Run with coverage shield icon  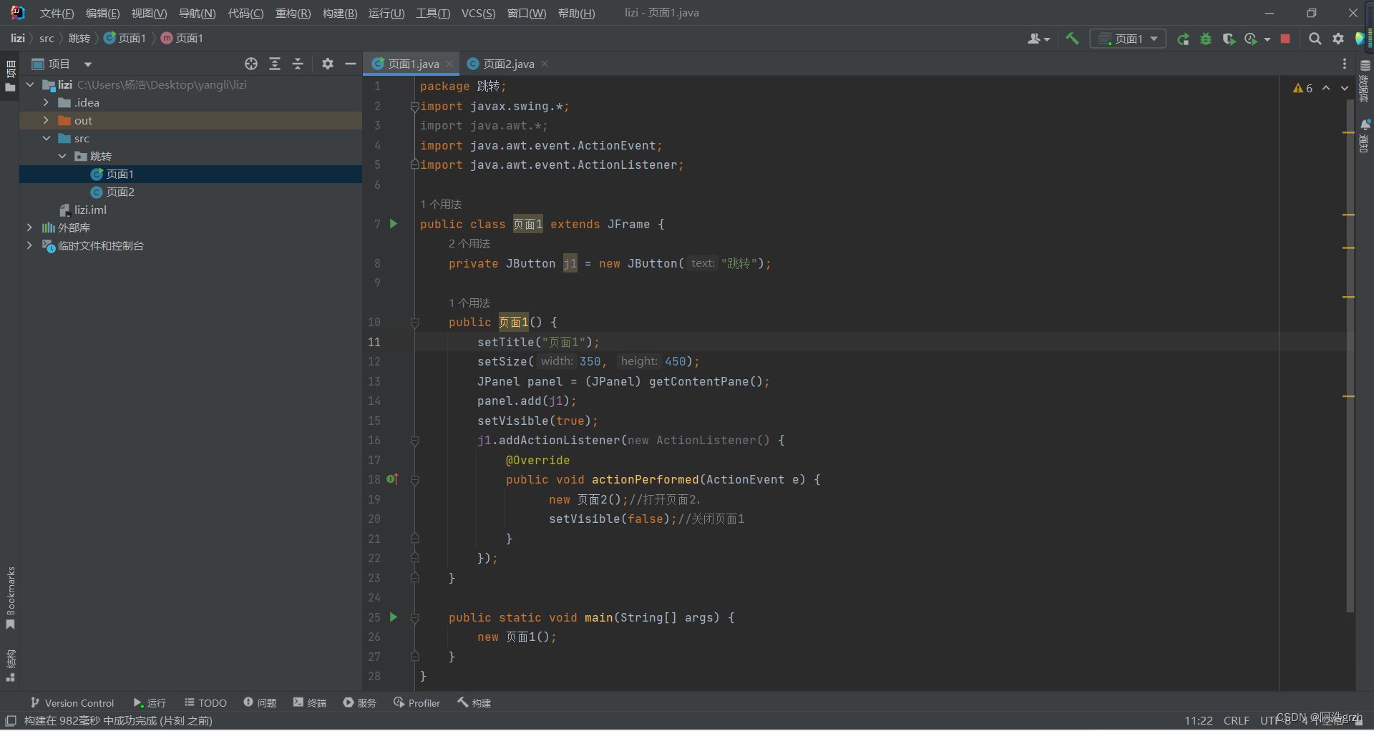[1229, 39]
